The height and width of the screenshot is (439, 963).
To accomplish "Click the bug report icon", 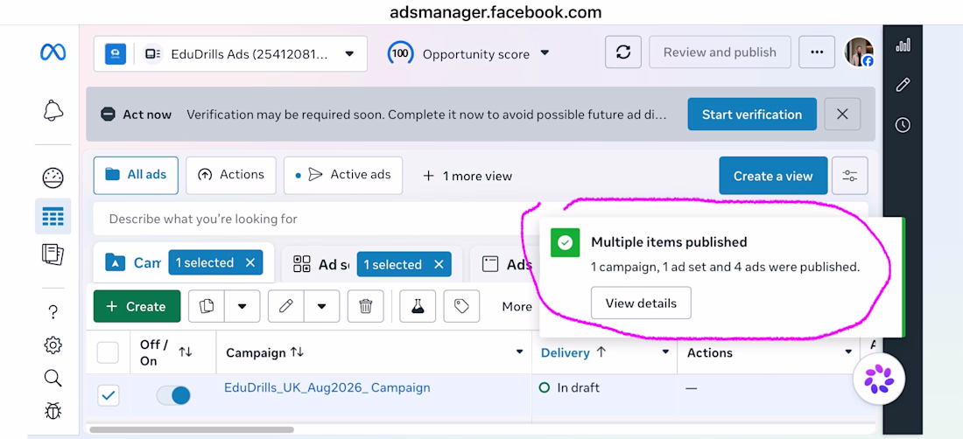I will pyautogui.click(x=53, y=410).
